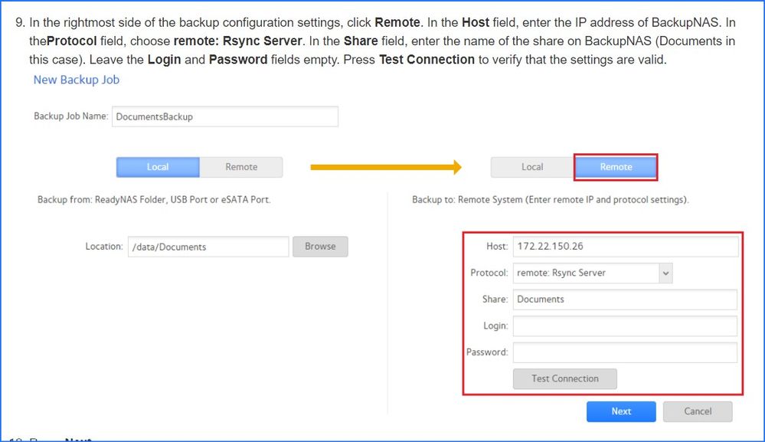Select the Local tab on the left selector
765x442 pixels.
tap(157, 166)
